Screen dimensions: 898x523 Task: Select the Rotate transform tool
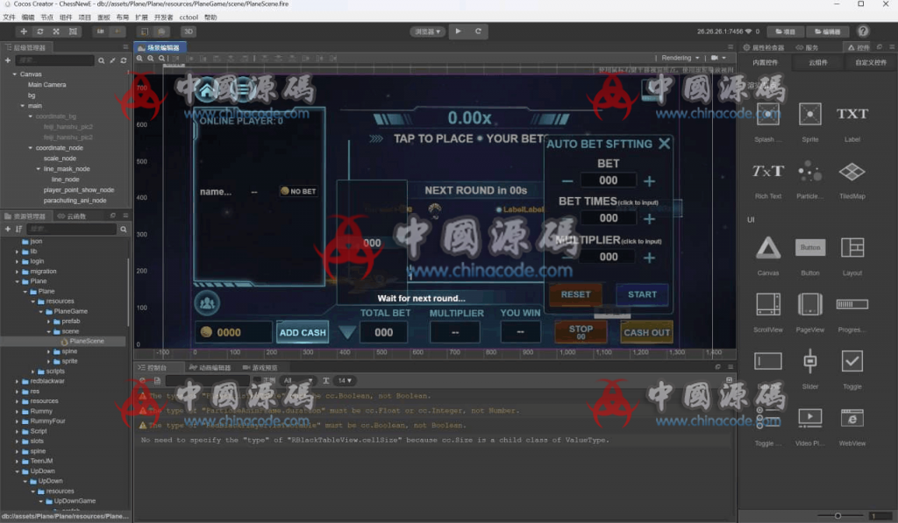(x=40, y=32)
